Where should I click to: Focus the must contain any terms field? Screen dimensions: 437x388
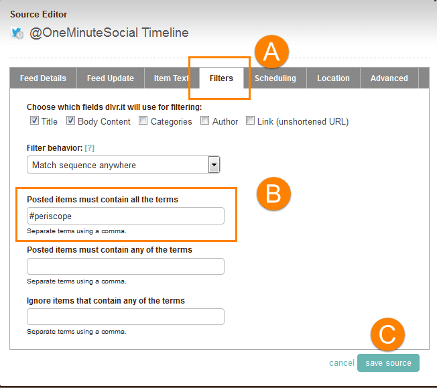click(x=125, y=266)
